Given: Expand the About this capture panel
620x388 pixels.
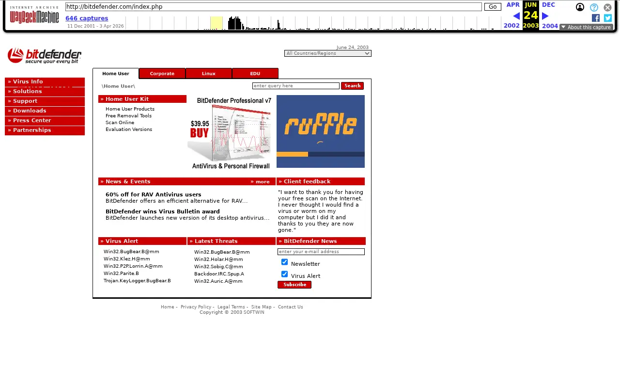Looking at the screenshot, I should (586, 27).
